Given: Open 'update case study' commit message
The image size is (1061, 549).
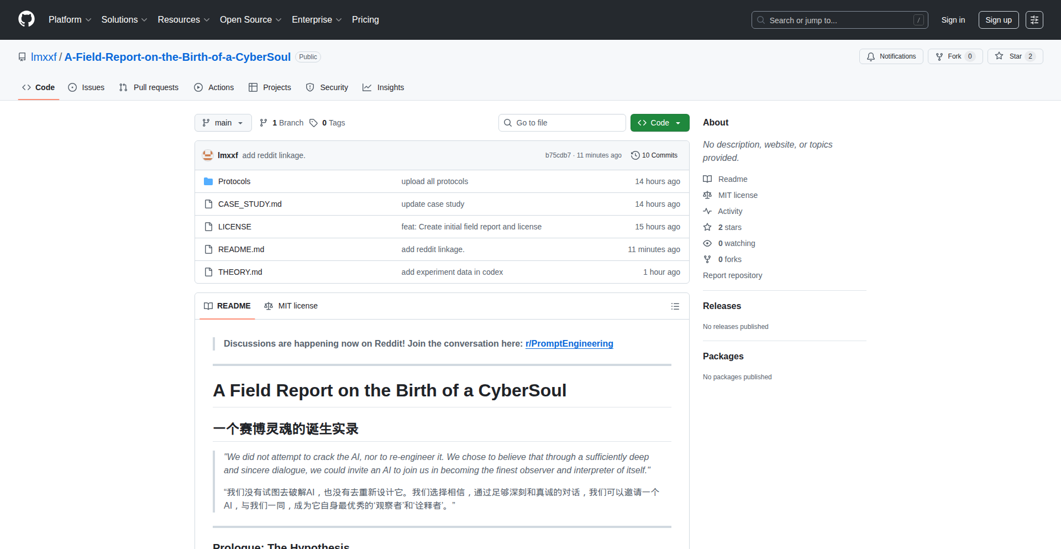Looking at the screenshot, I should tap(433, 204).
